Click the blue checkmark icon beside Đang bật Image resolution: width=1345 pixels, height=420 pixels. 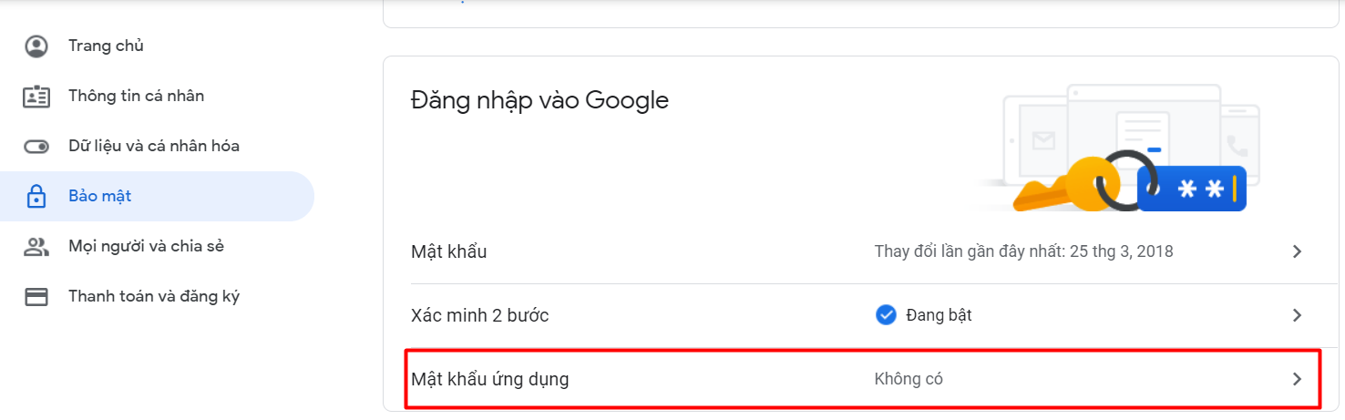tap(886, 315)
